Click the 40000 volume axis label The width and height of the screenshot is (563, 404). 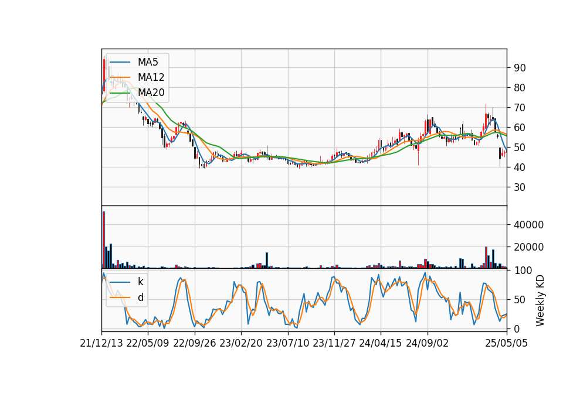(x=528, y=225)
